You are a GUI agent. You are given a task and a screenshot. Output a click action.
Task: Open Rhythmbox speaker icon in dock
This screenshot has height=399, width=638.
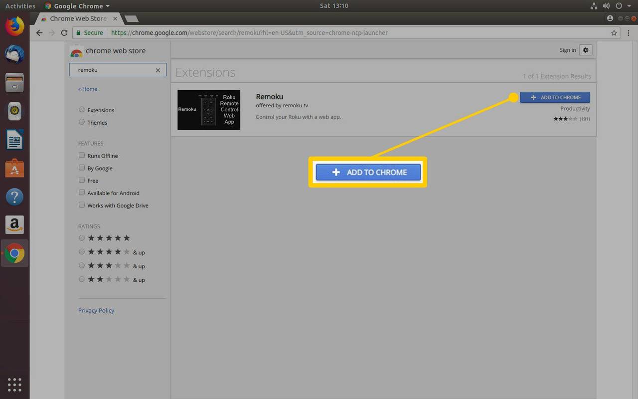click(x=14, y=111)
